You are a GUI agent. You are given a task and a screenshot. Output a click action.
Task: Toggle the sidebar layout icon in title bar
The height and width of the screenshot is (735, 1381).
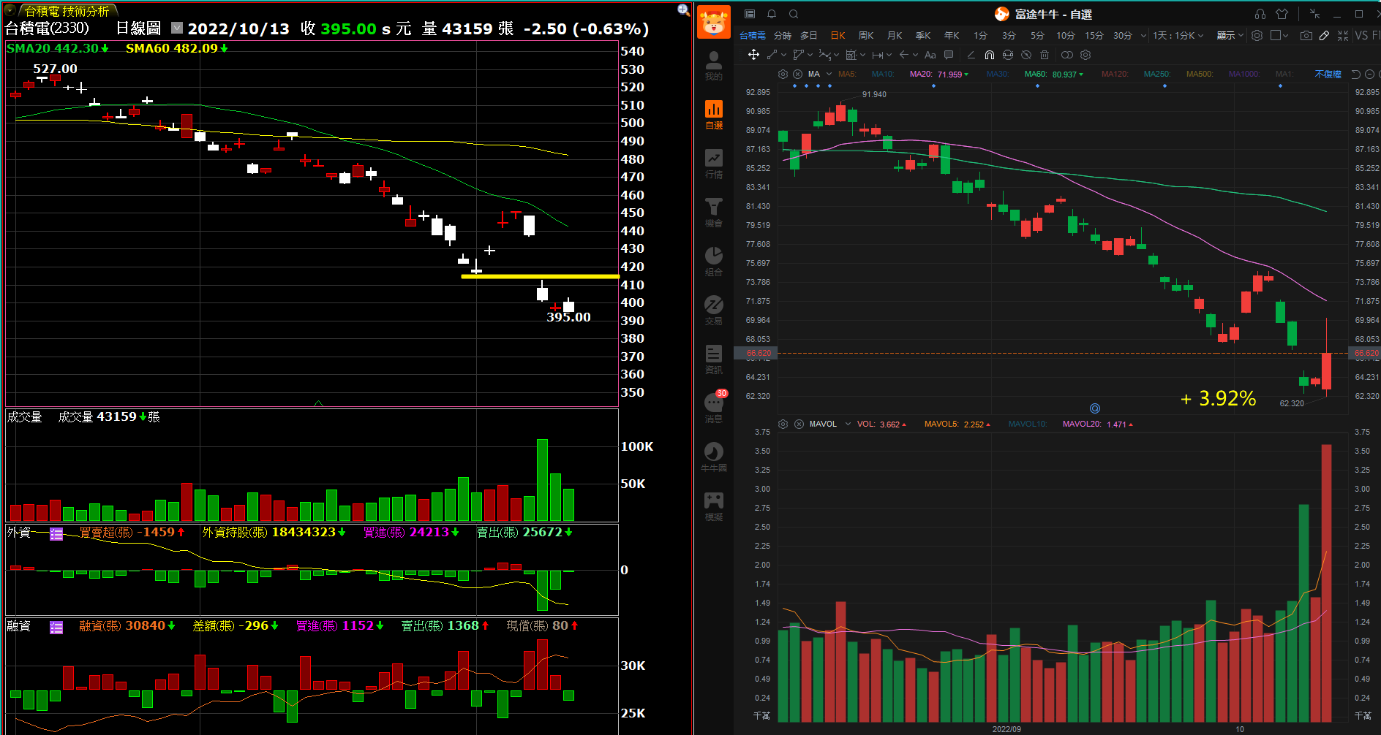point(750,14)
